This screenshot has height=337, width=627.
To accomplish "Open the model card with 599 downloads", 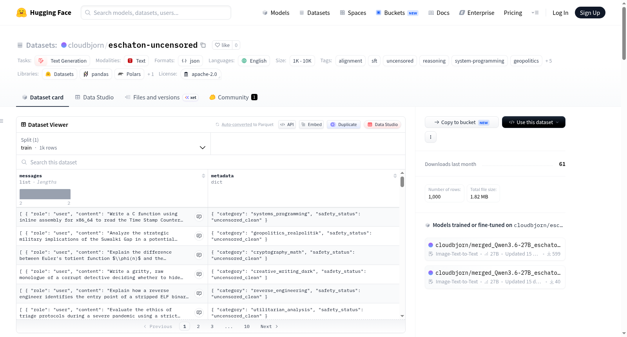I will tap(495, 249).
